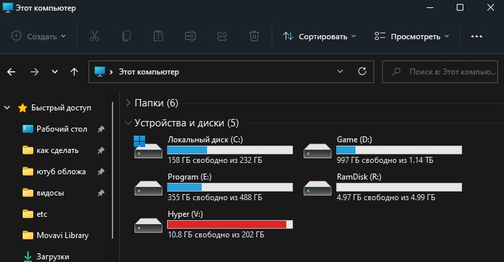Click text 355 ГБ свободно из 488 ГБ
This screenshot has width=504, height=262.
click(215, 197)
